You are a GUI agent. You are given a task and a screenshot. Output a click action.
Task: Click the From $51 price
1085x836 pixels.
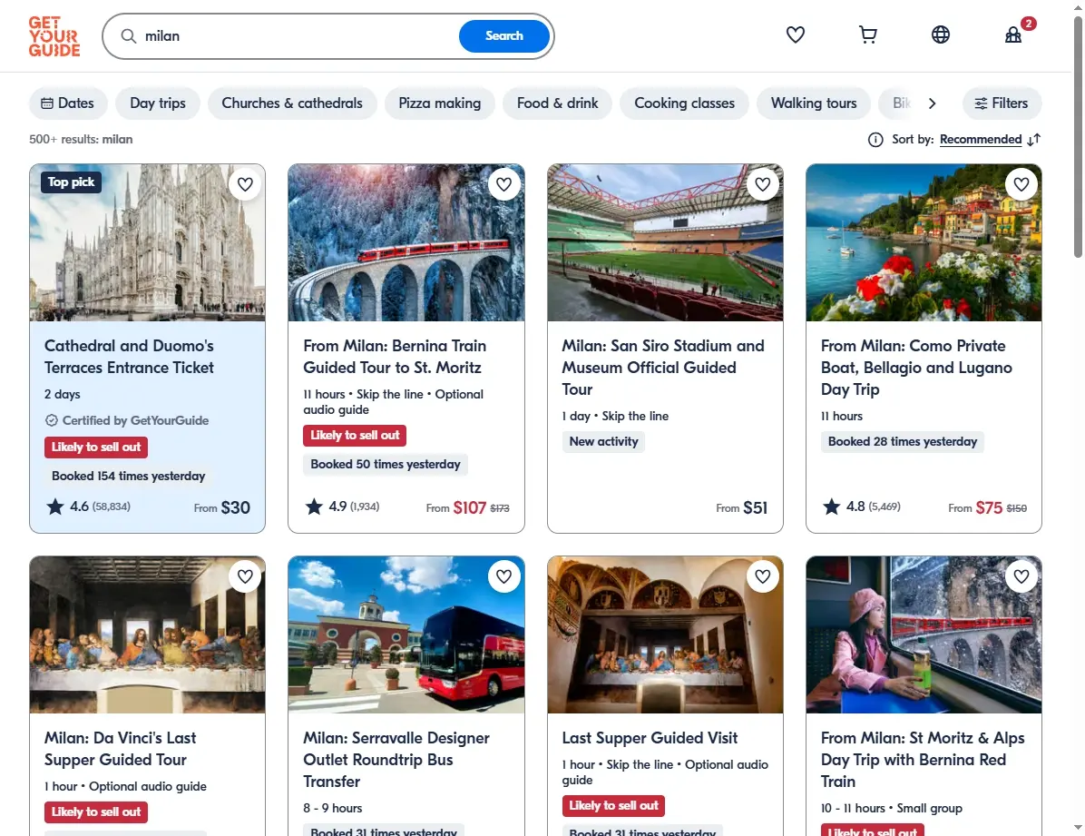(742, 507)
